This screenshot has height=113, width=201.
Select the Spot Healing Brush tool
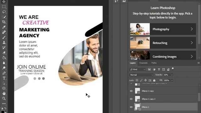[4, 32]
